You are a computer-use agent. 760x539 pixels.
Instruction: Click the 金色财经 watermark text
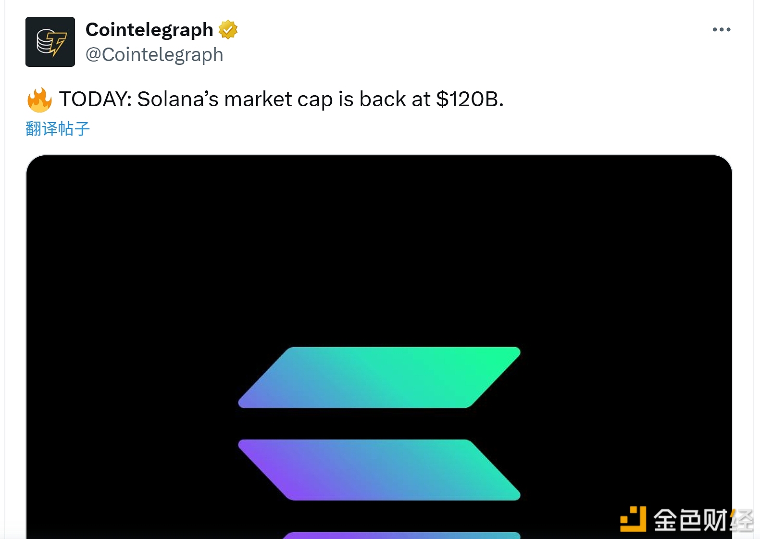(x=702, y=520)
